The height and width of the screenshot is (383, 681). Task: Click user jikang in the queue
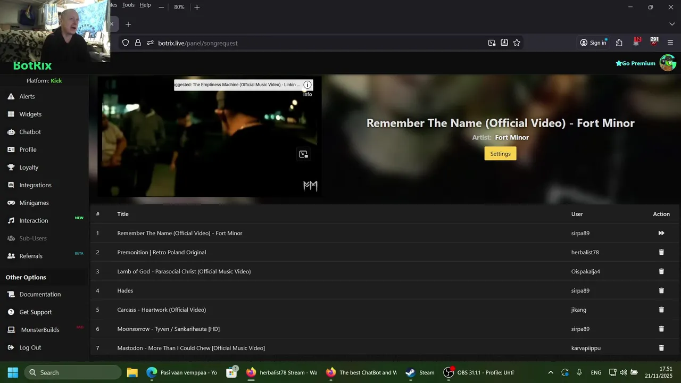point(579,310)
